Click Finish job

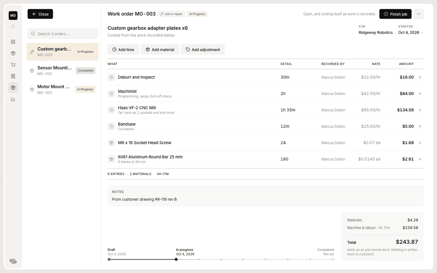(395, 14)
